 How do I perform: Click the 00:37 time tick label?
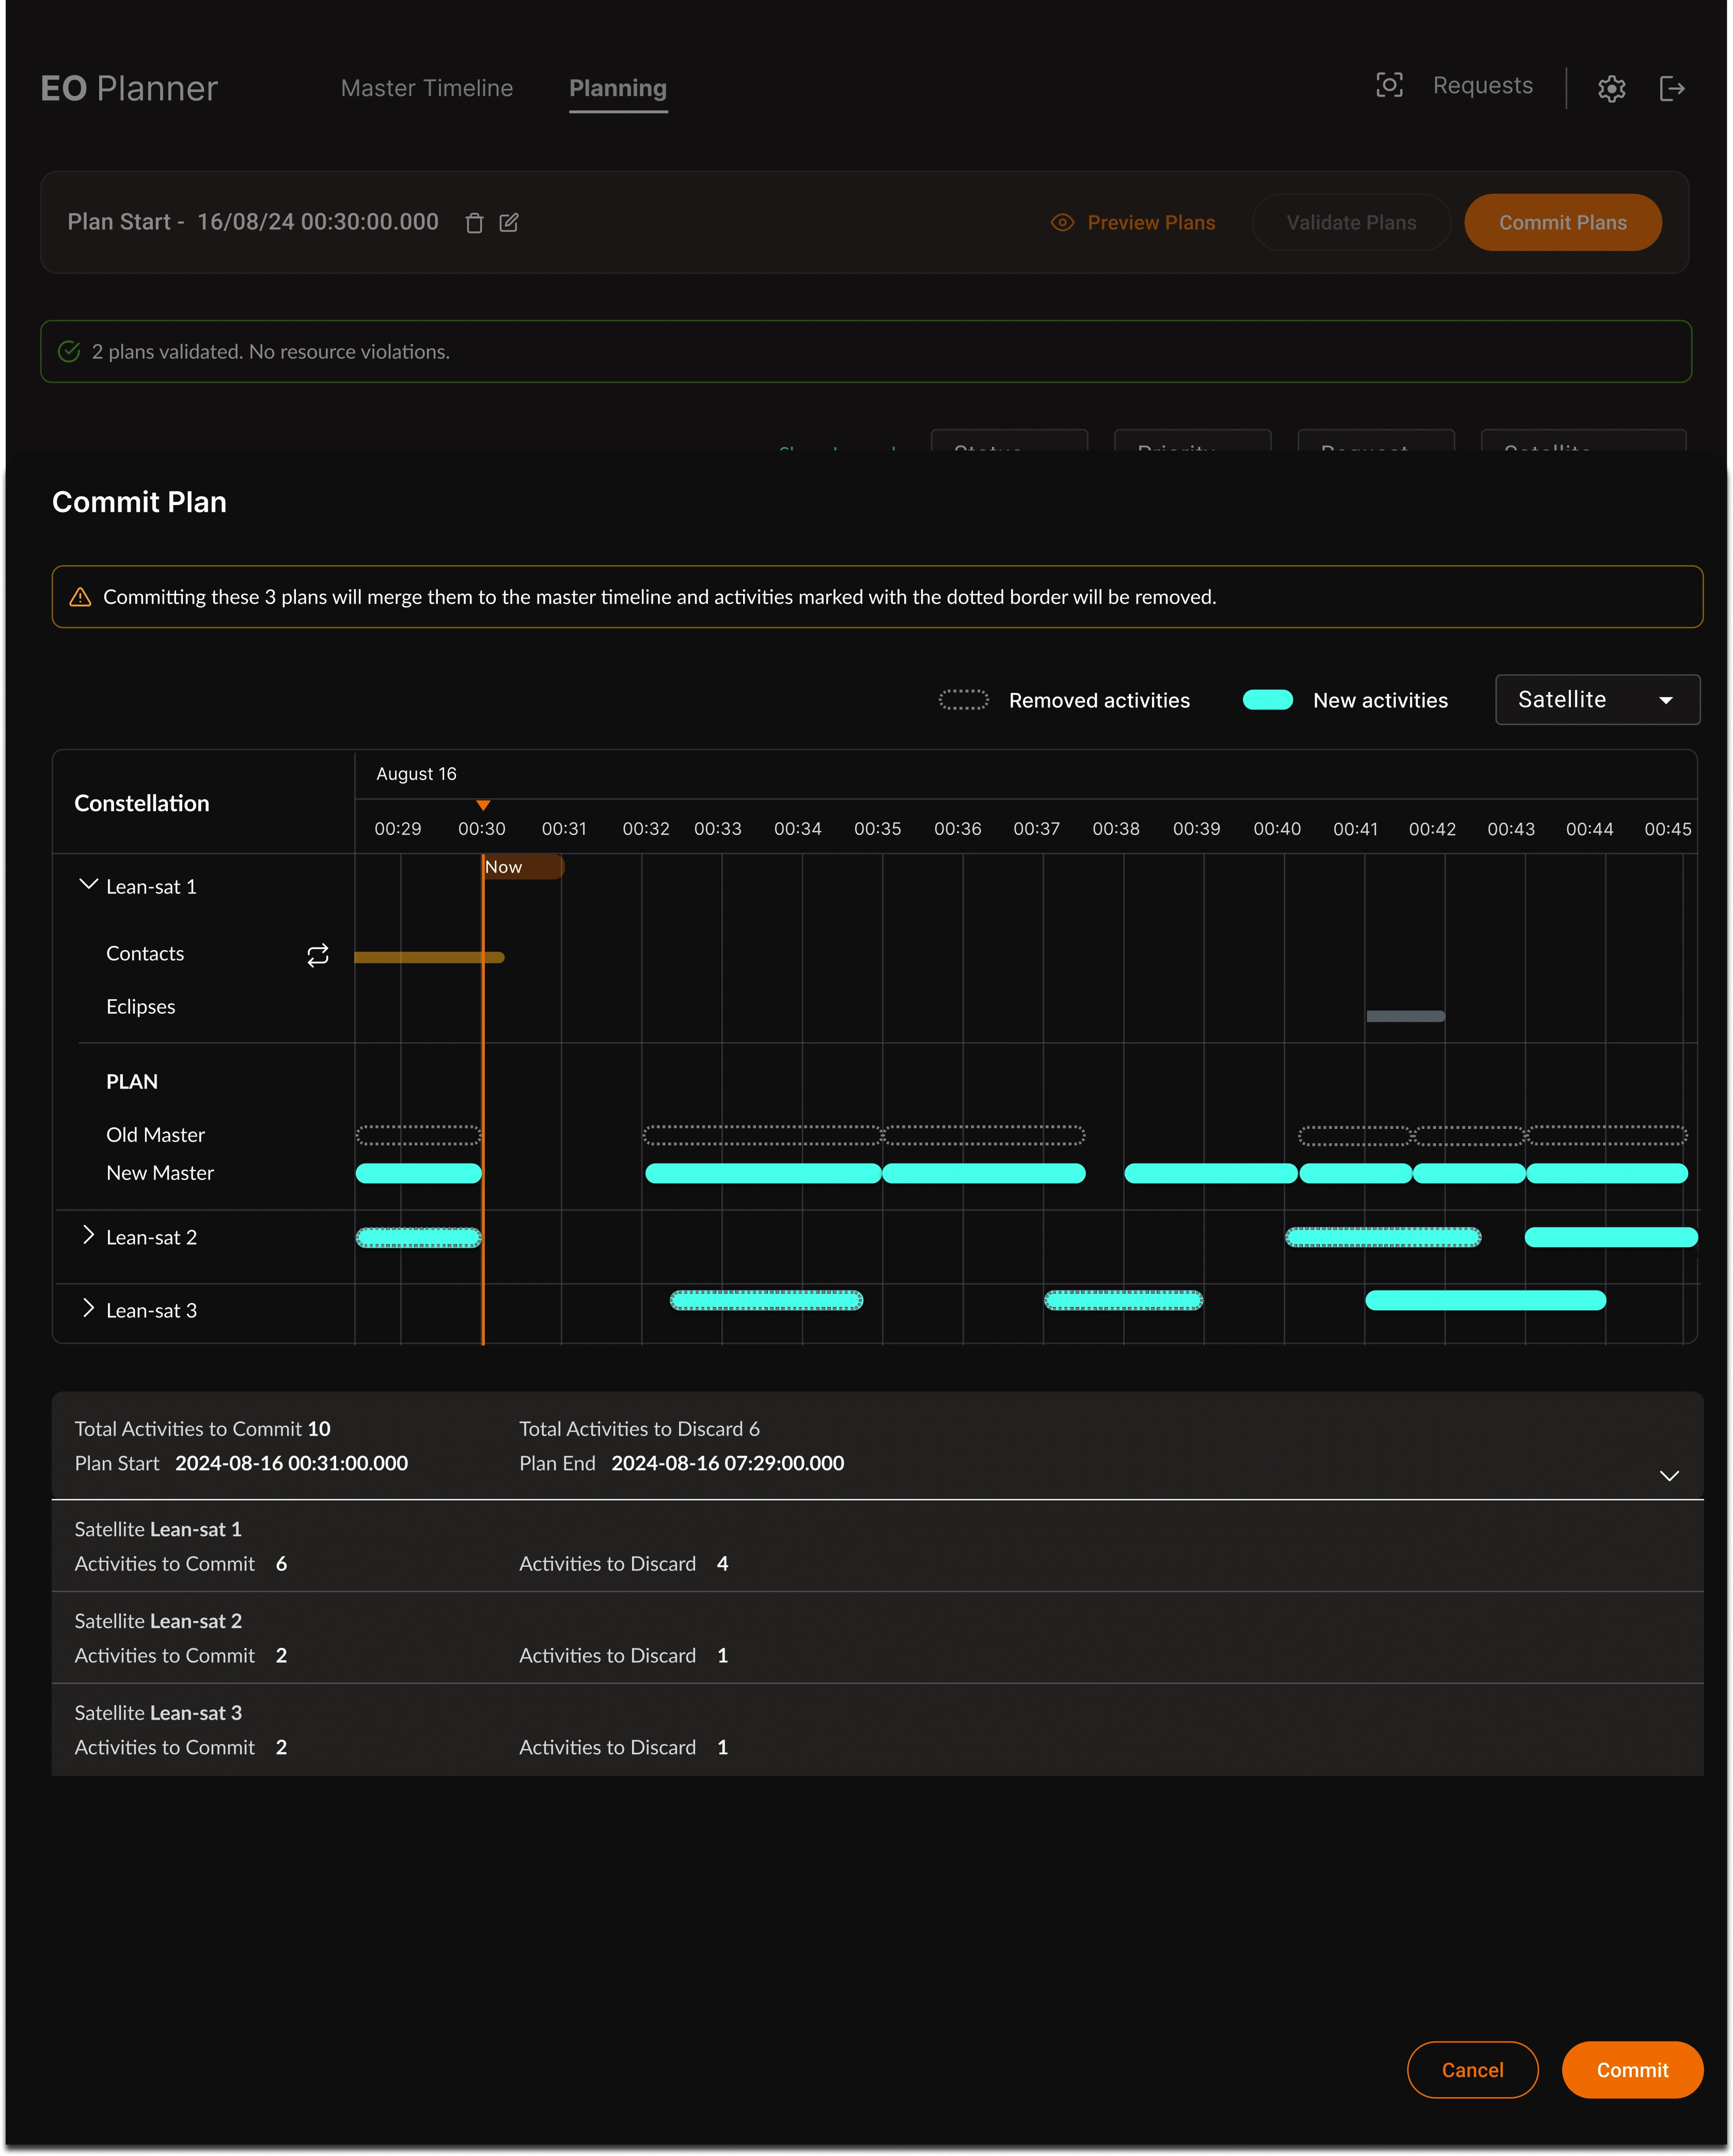click(1036, 829)
